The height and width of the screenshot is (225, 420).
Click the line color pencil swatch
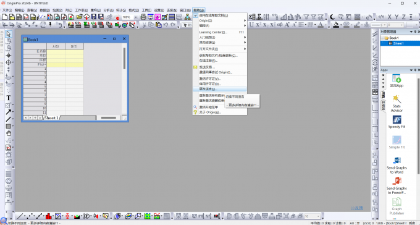click(x=357, y=25)
